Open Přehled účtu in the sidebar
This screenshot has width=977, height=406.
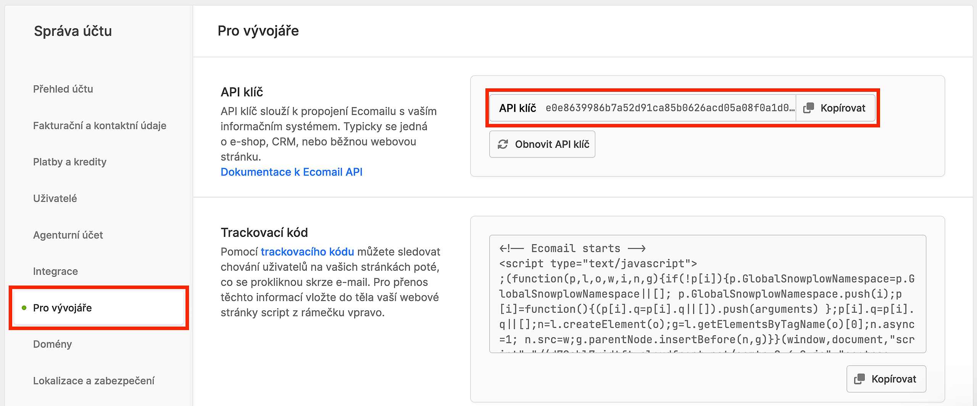pyautogui.click(x=63, y=89)
